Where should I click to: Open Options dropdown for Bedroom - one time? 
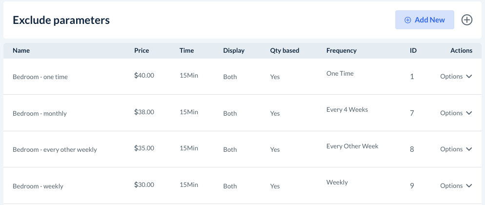456,77
